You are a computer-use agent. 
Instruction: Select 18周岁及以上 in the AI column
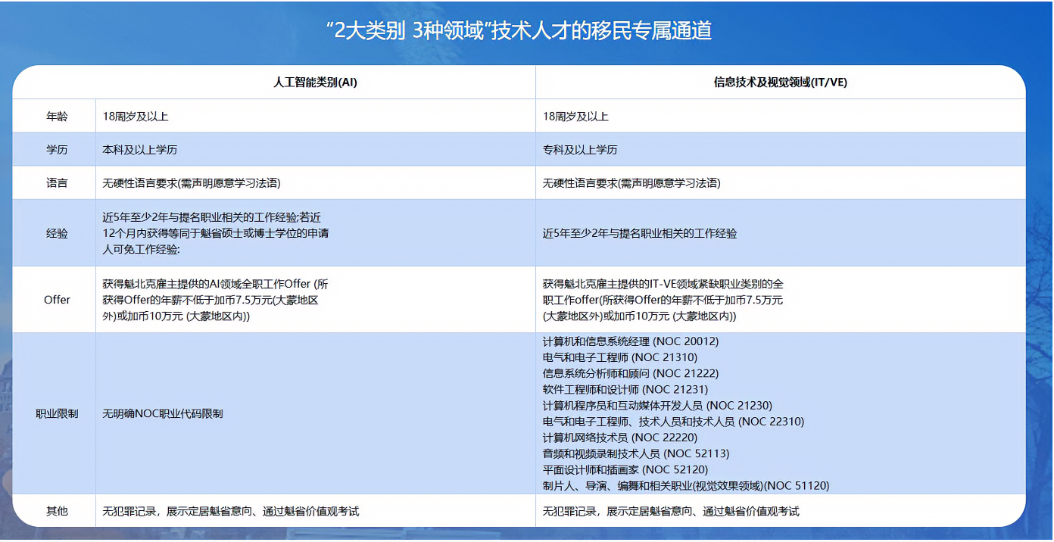click(x=136, y=117)
